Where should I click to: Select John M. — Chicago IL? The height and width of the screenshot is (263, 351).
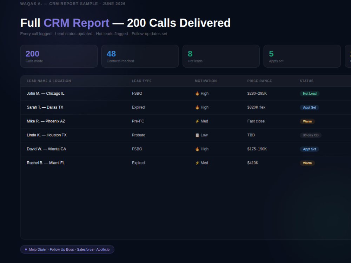tap(45, 94)
